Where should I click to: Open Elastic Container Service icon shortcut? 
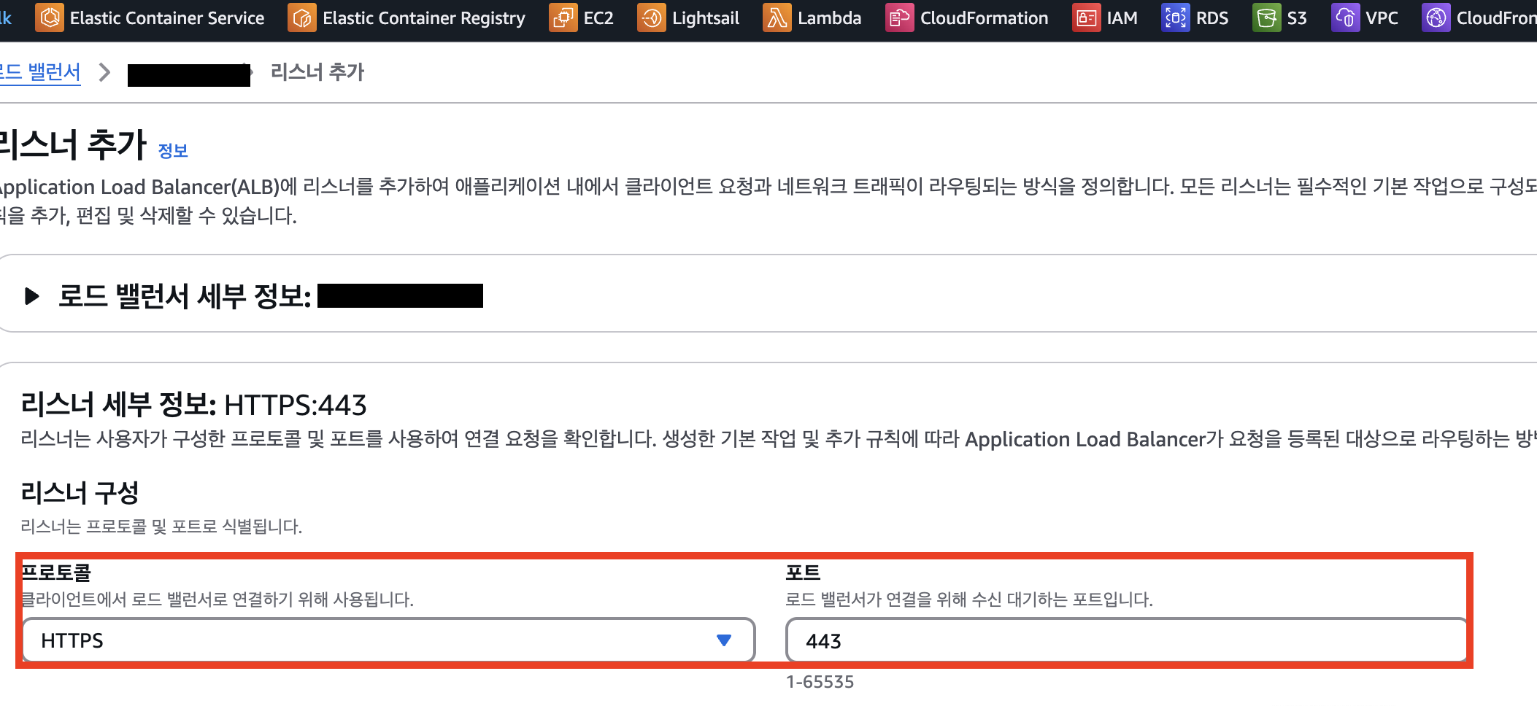pos(50,18)
